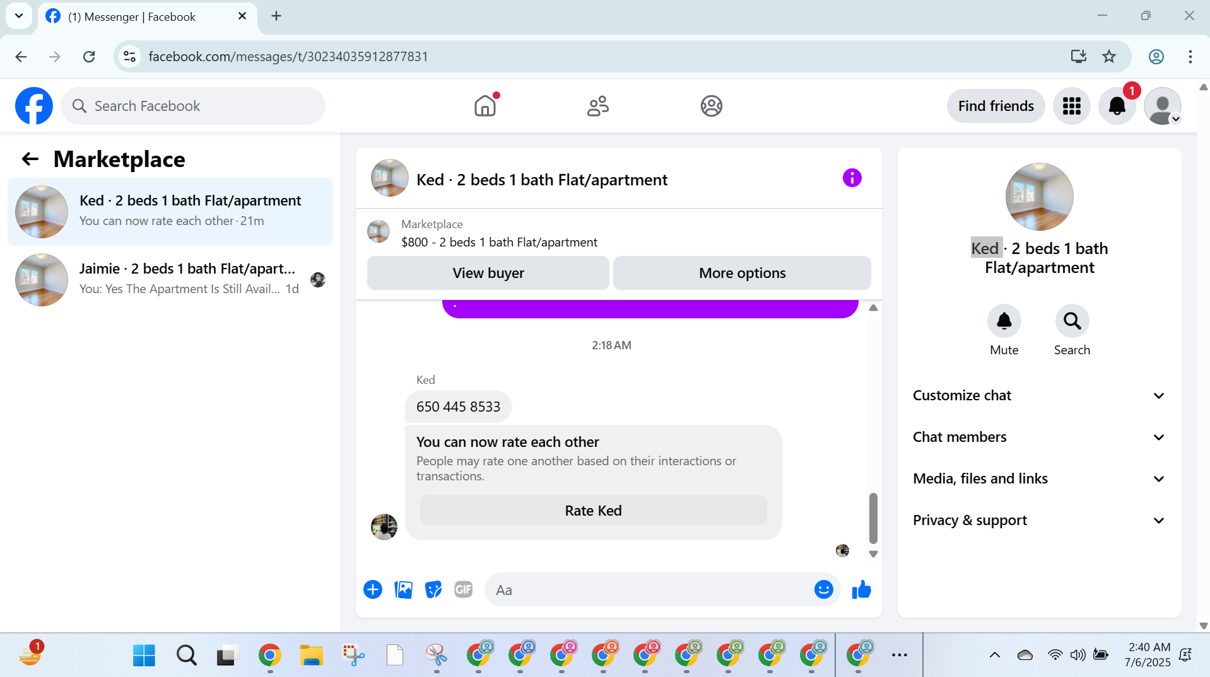Open Chrome tab search dropdown

[19, 16]
